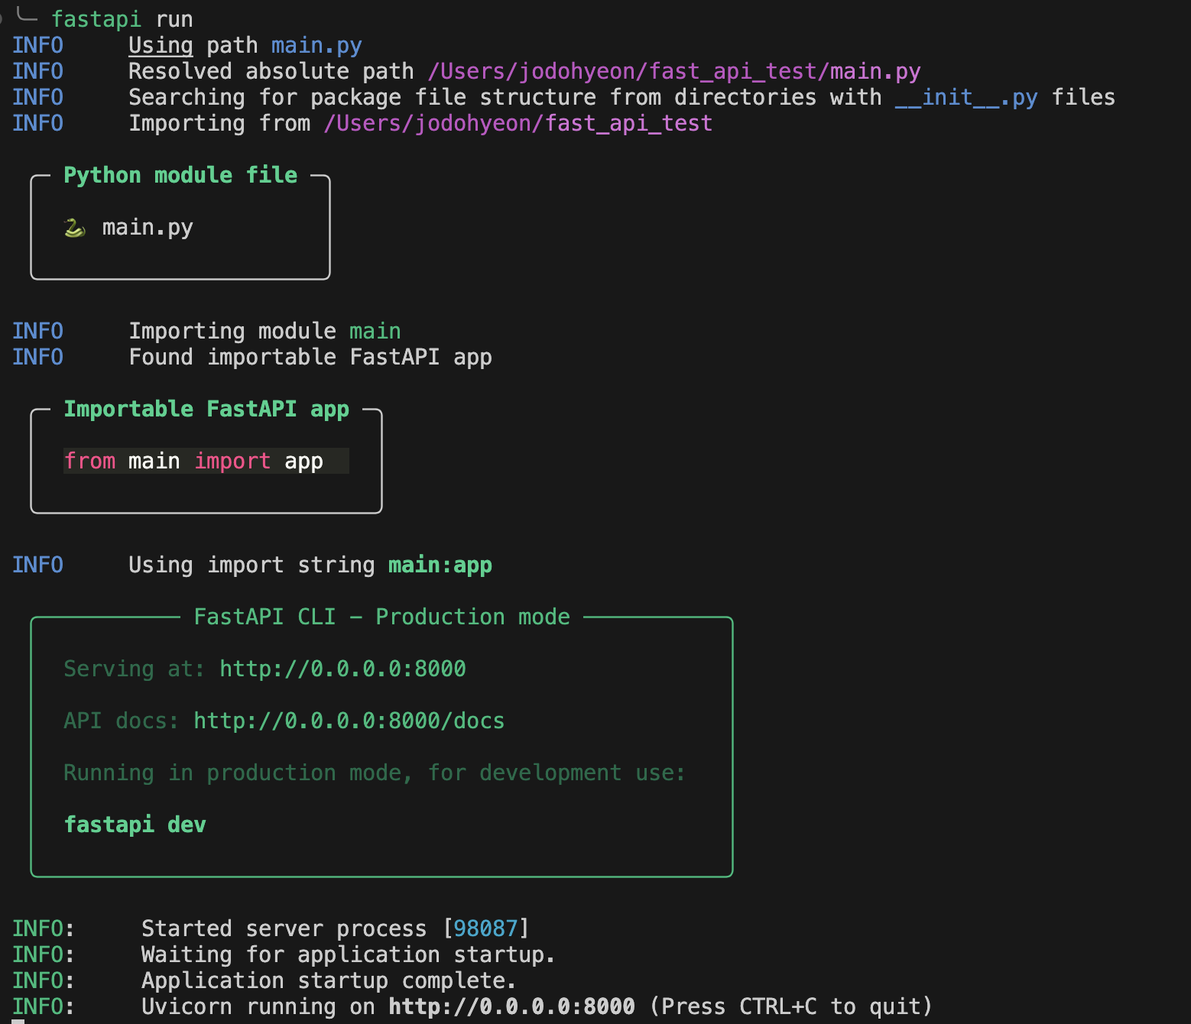
Task: Click the INFO: label beside 'Uvicorn running on'
Action: click(44, 1006)
